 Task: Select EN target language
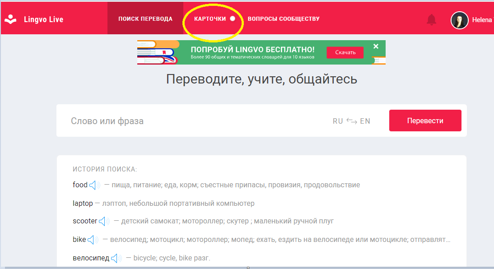pyautogui.click(x=365, y=121)
